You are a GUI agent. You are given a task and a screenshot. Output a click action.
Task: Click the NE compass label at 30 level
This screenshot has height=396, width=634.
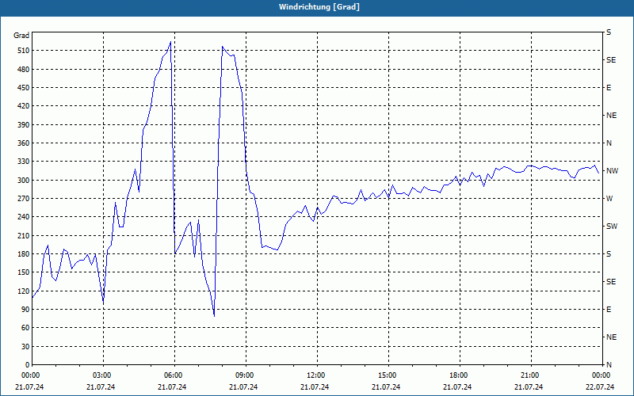(x=611, y=337)
